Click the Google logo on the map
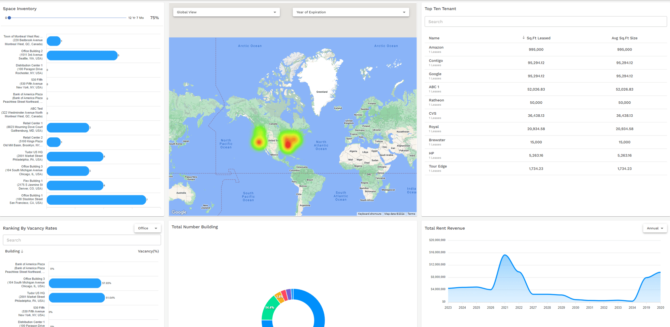This screenshot has width=670, height=327. click(x=179, y=212)
